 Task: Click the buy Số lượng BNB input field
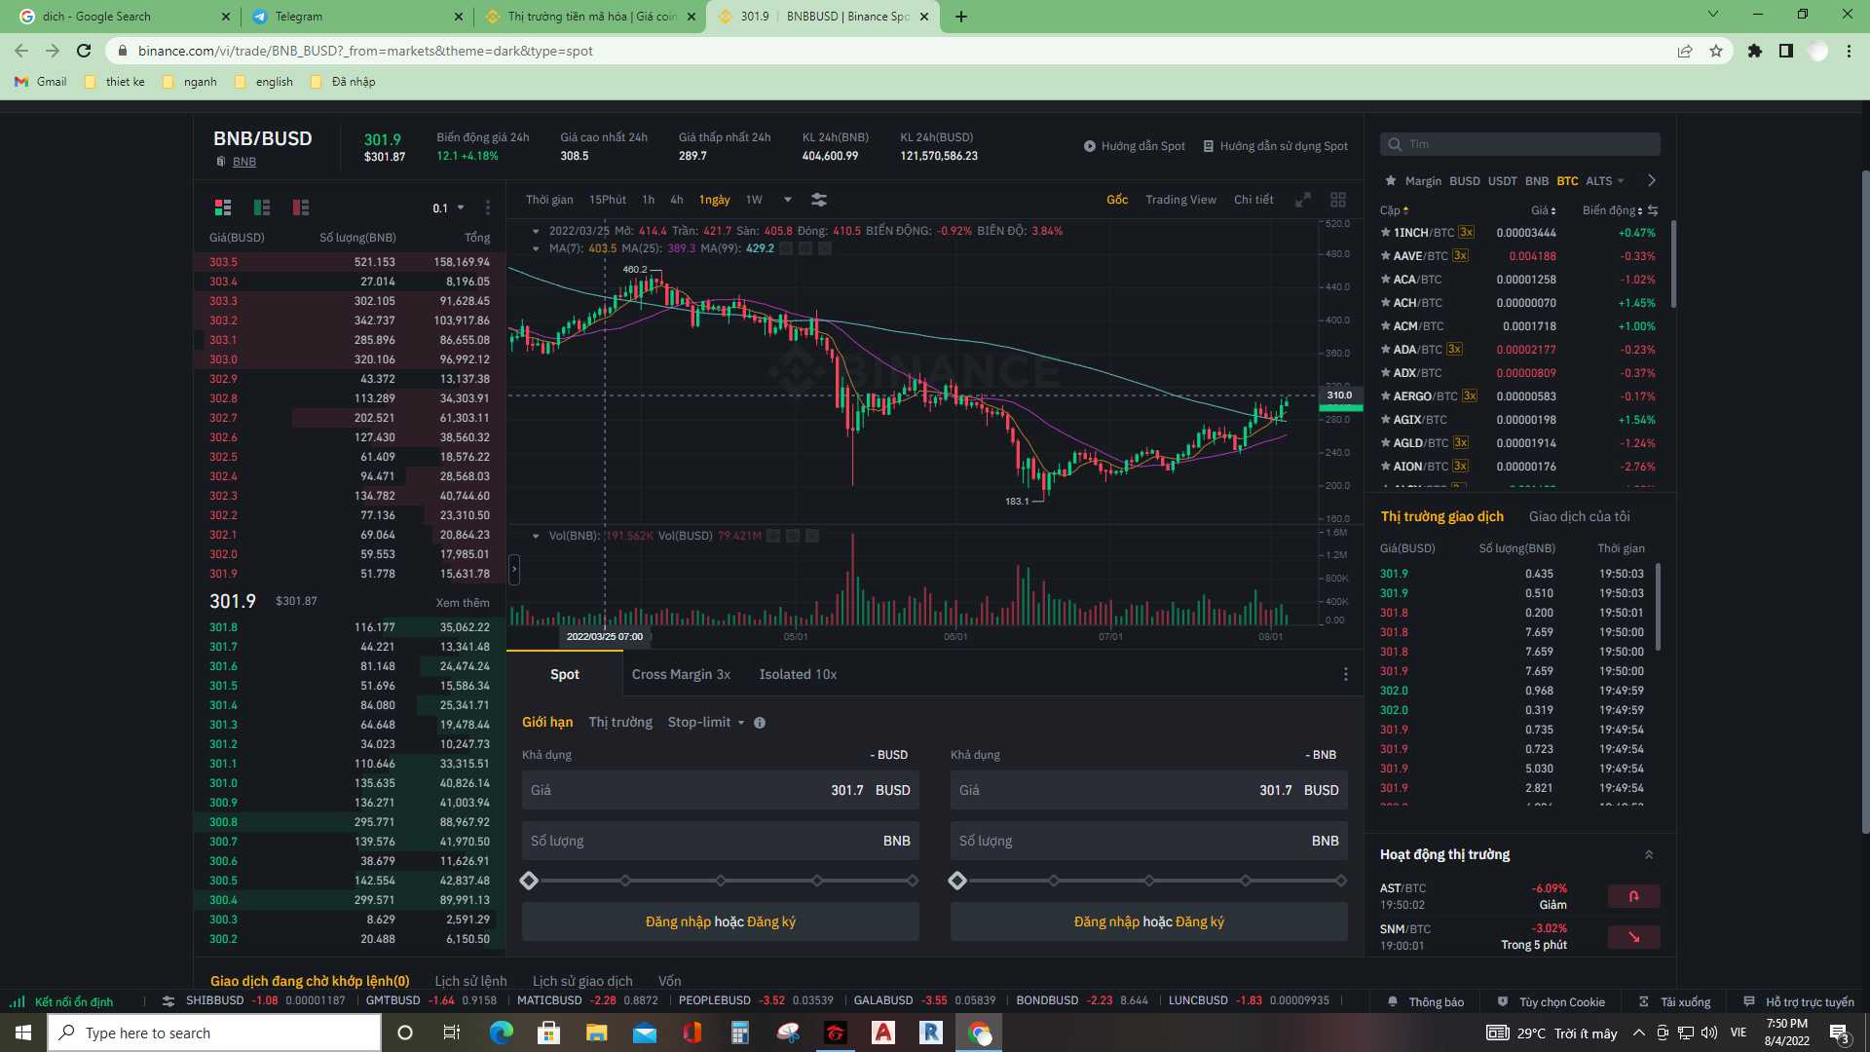point(721,841)
